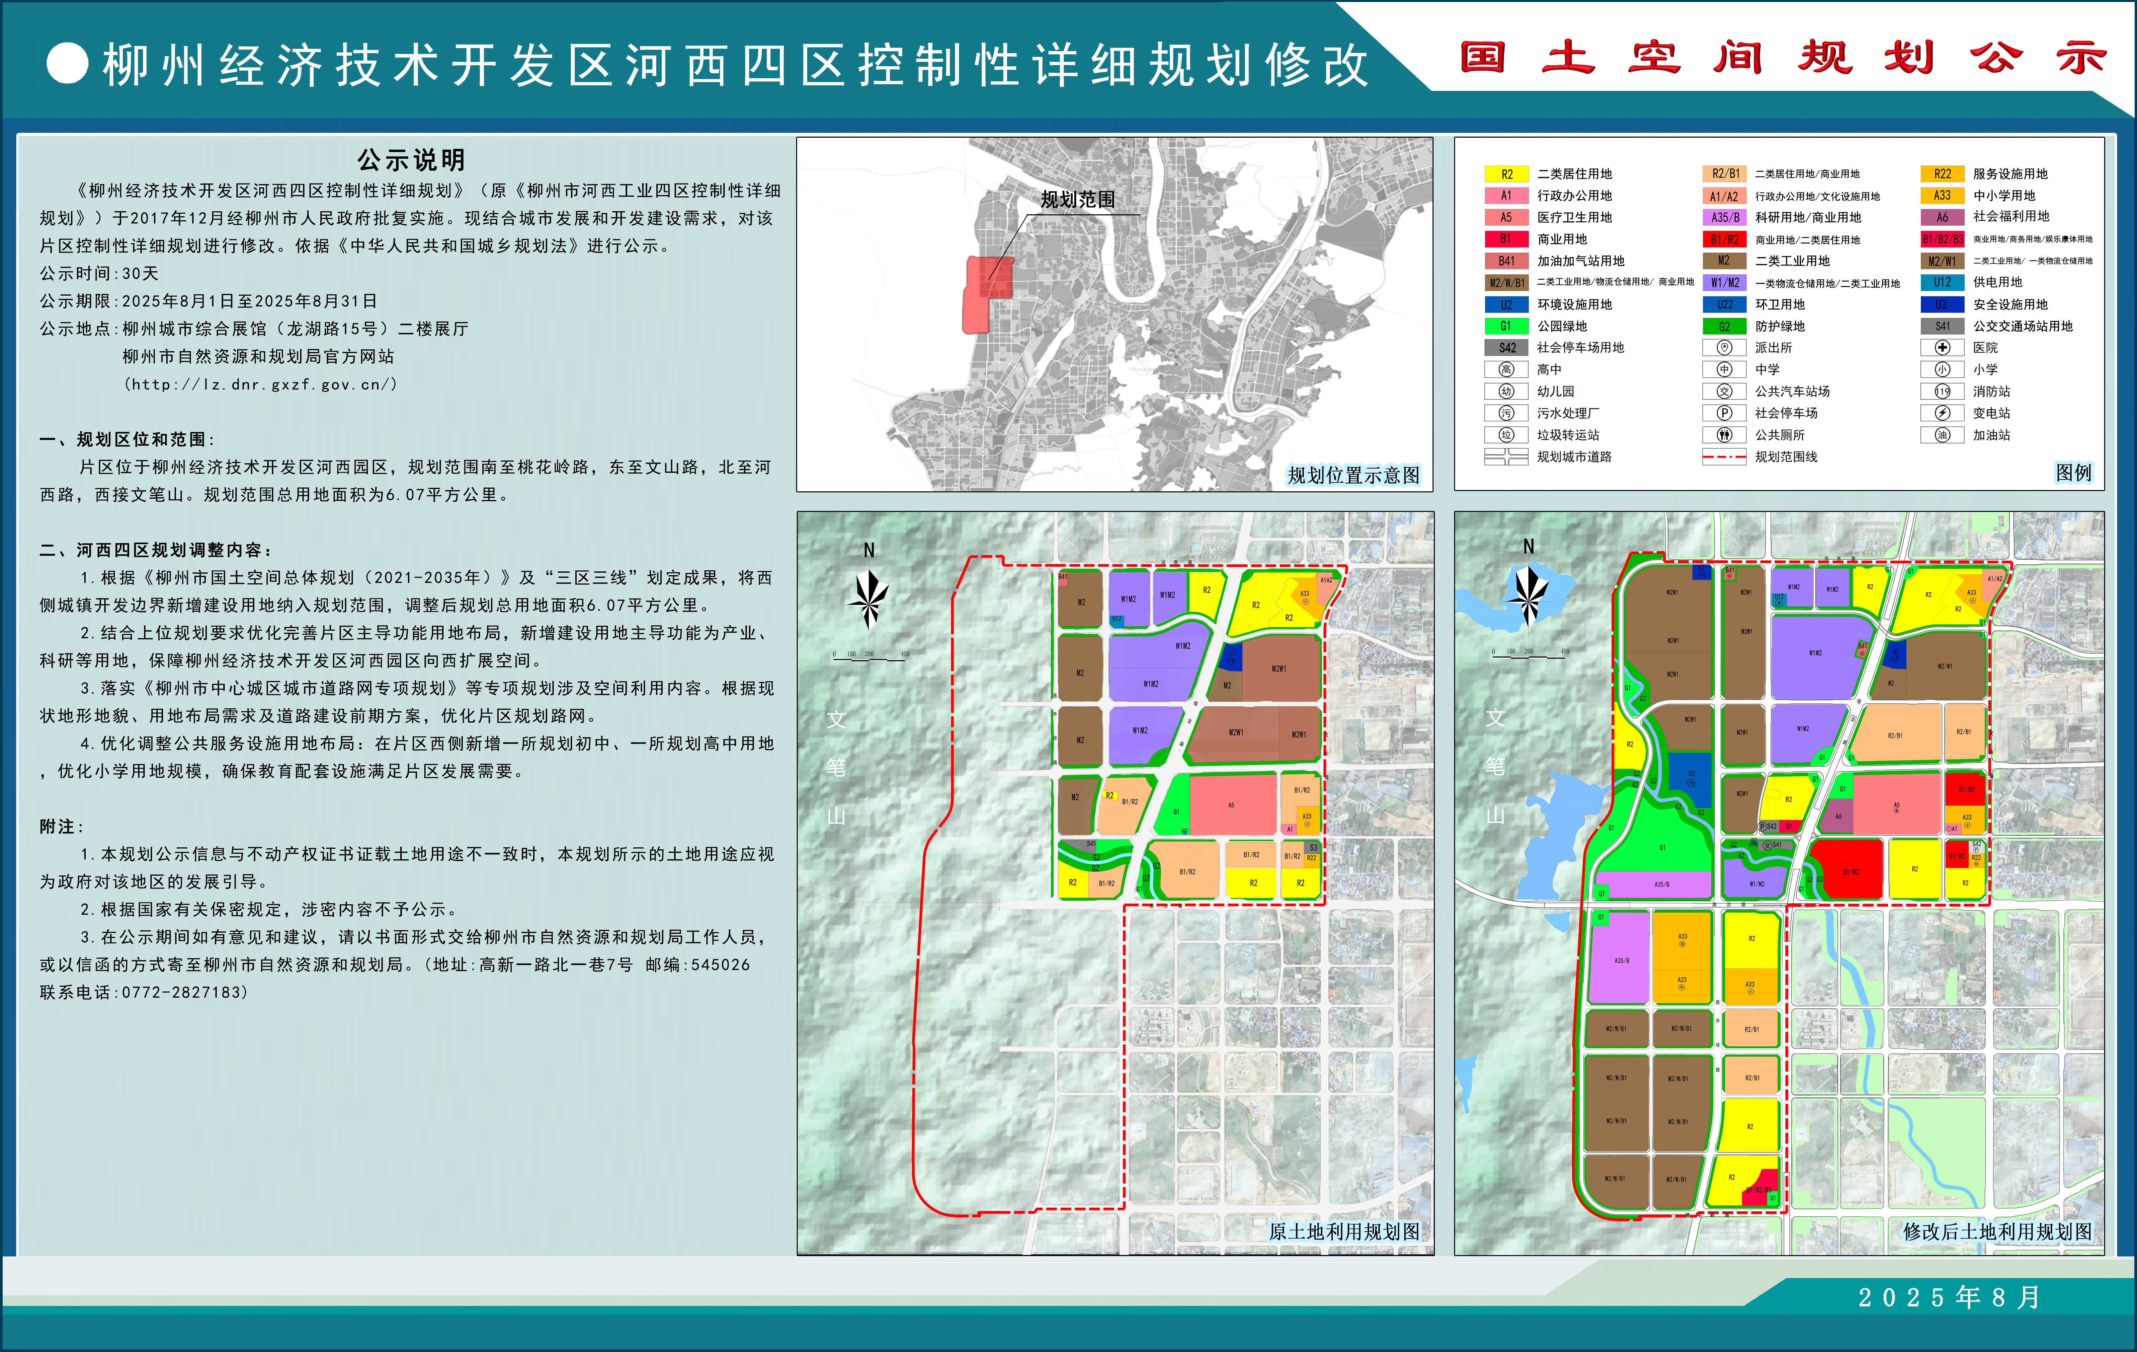The image size is (2137, 1352).
Task: Click the 二、河西四区规划调整内容 heading
Action: (x=156, y=550)
